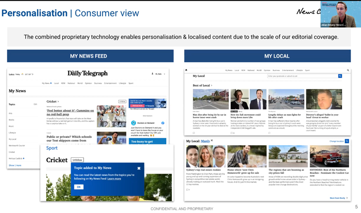Click blue search icon beside Change location
The image size is (361, 213).
347,141
